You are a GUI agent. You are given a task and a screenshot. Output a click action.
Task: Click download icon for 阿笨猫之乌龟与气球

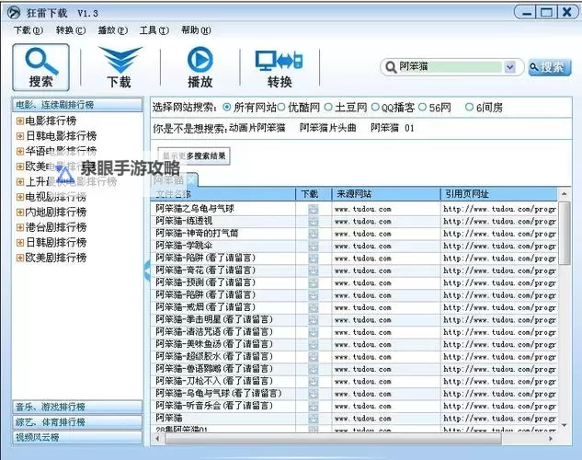click(x=314, y=209)
